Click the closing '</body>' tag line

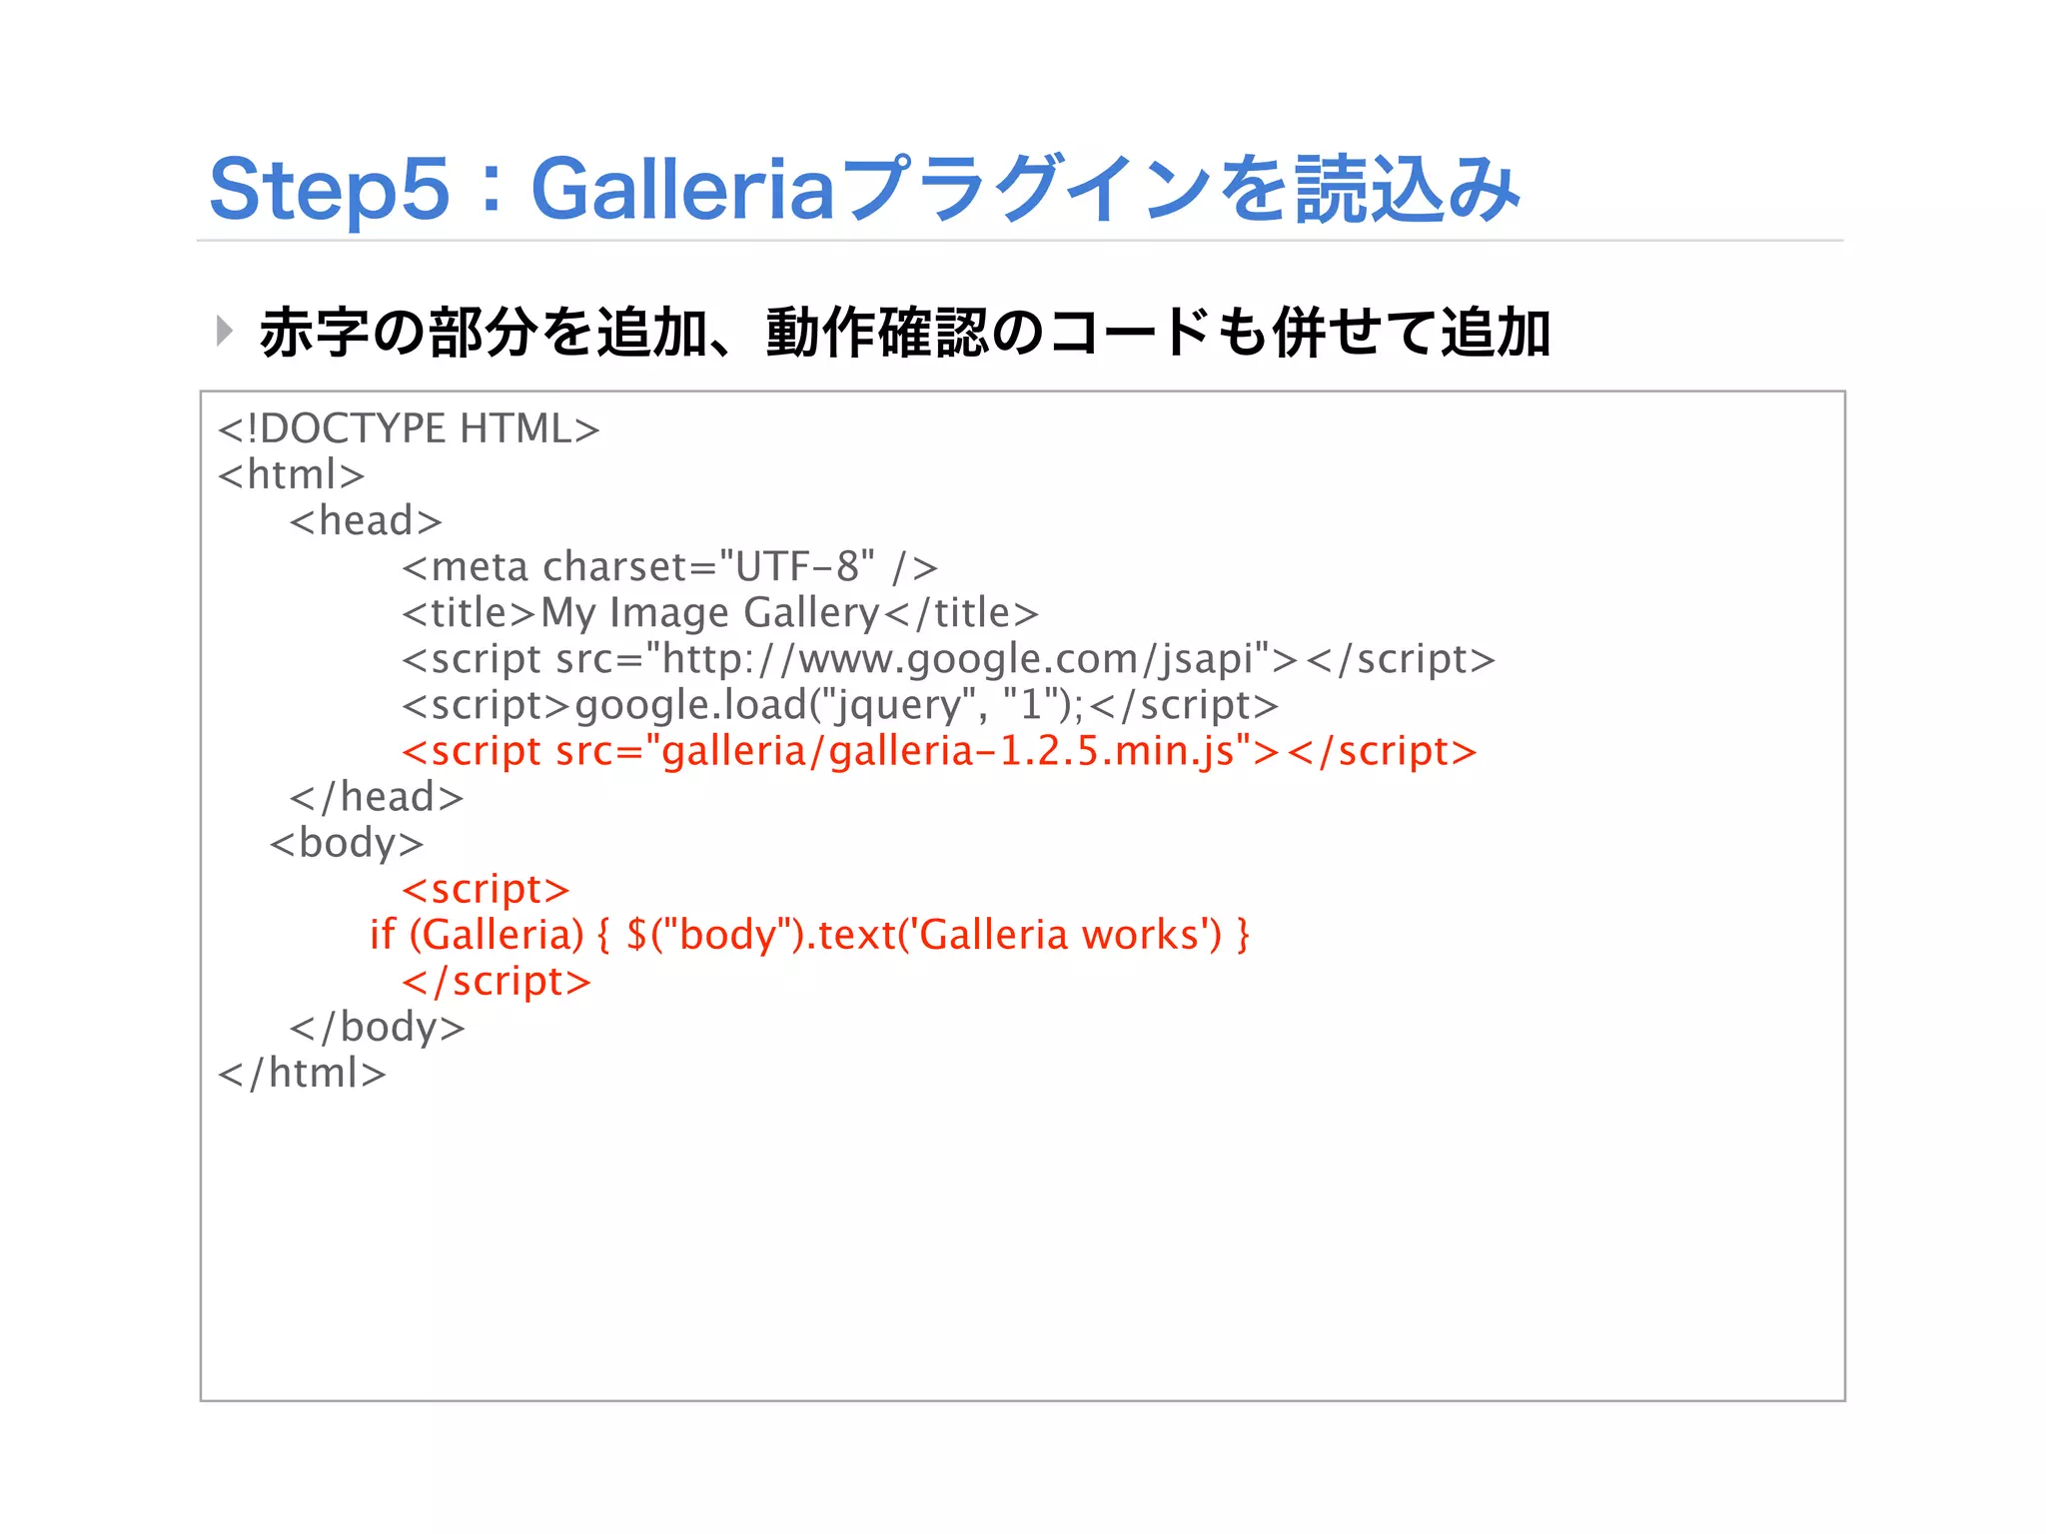(x=378, y=1027)
